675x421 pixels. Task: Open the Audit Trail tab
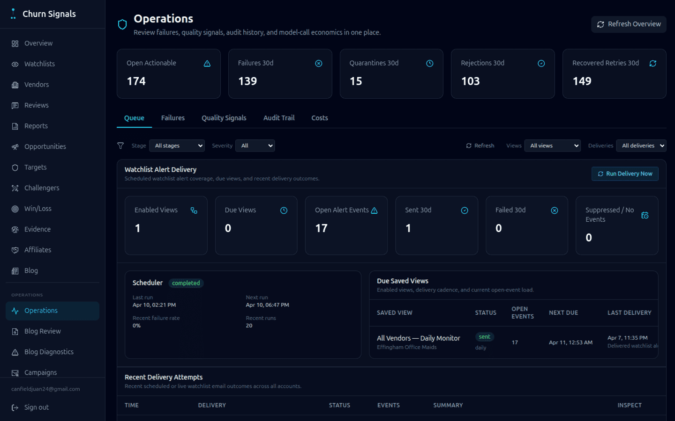[278, 118]
